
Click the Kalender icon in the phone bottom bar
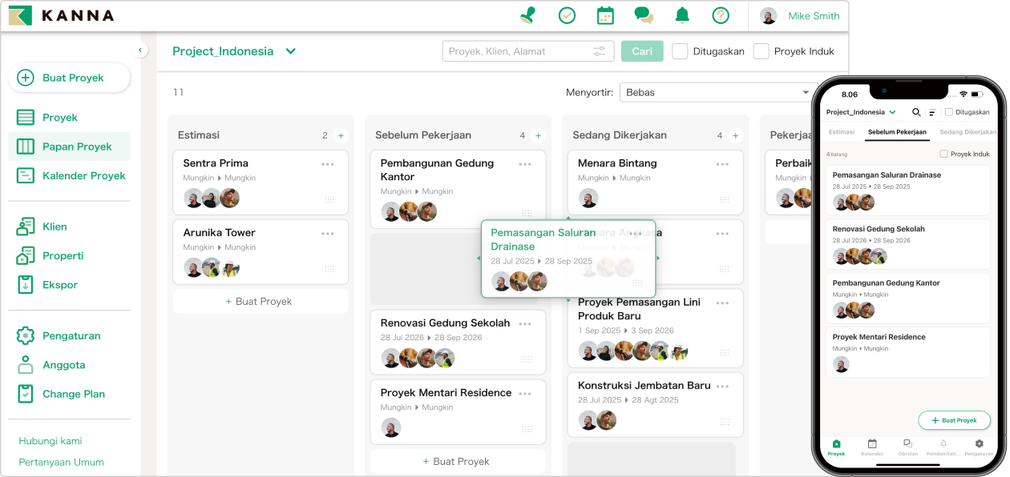click(x=872, y=447)
